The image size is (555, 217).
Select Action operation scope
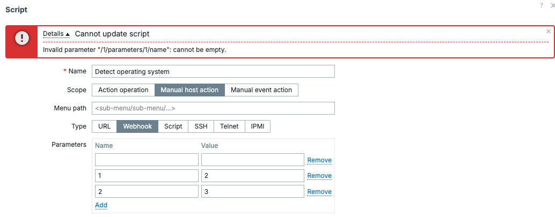[123, 90]
